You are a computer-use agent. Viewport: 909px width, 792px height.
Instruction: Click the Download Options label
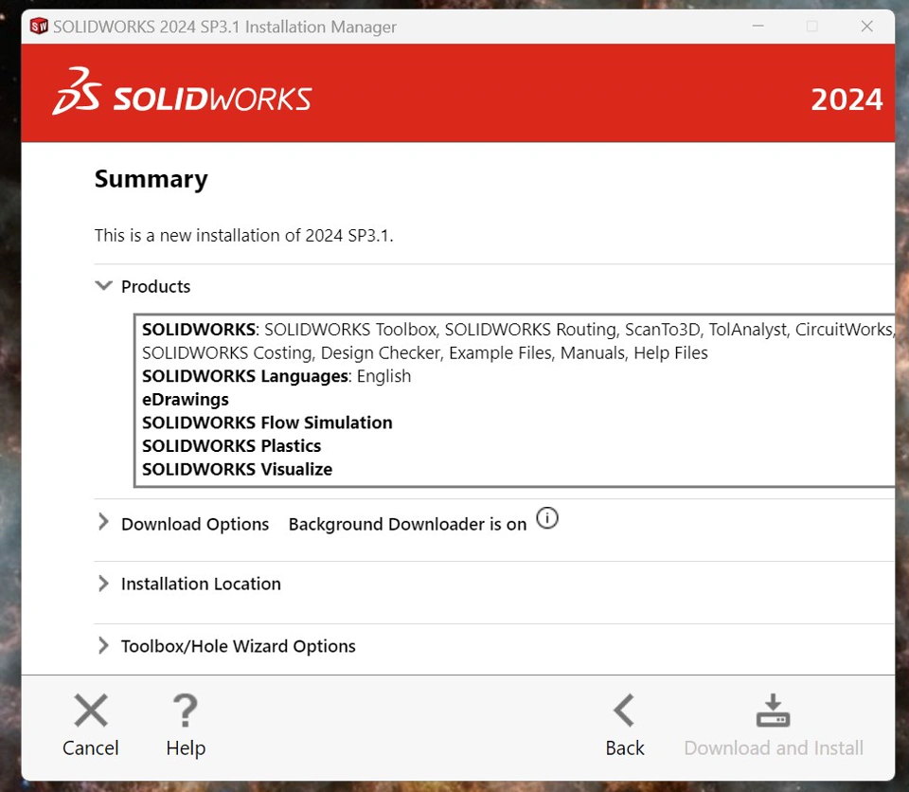click(x=195, y=525)
